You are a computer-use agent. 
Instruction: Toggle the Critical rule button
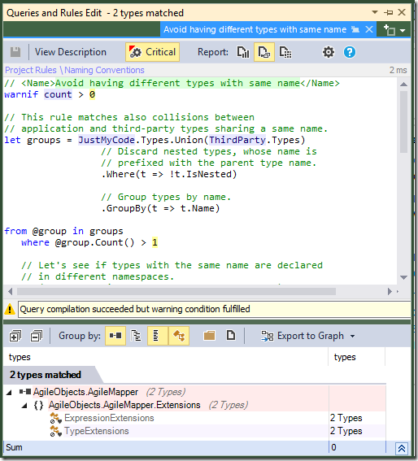152,52
